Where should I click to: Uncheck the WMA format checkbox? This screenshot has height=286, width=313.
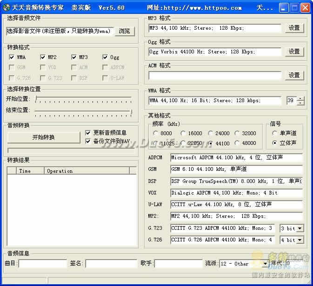tap(12, 57)
